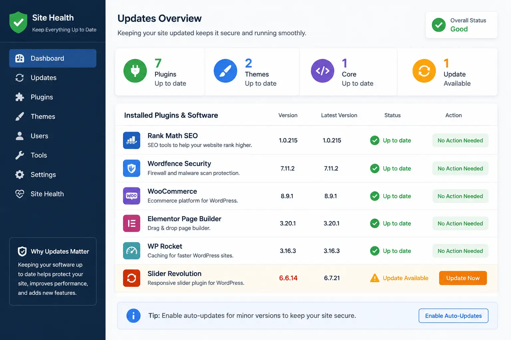Click the Site Health heartbeat icon

pyautogui.click(x=20, y=194)
